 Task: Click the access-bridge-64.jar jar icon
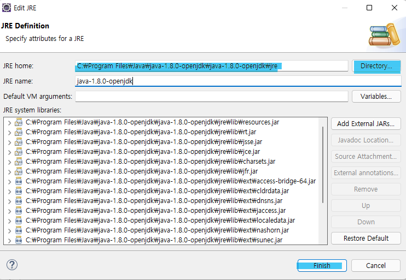point(19,181)
